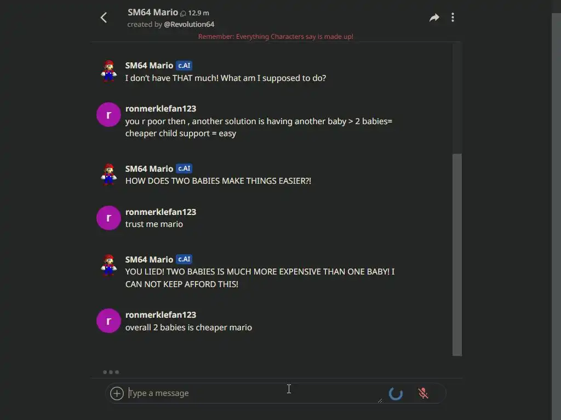This screenshot has height=420, width=561.
Task: Click the plus attachment icon
Action: pyautogui.click(x=117, y=393)
